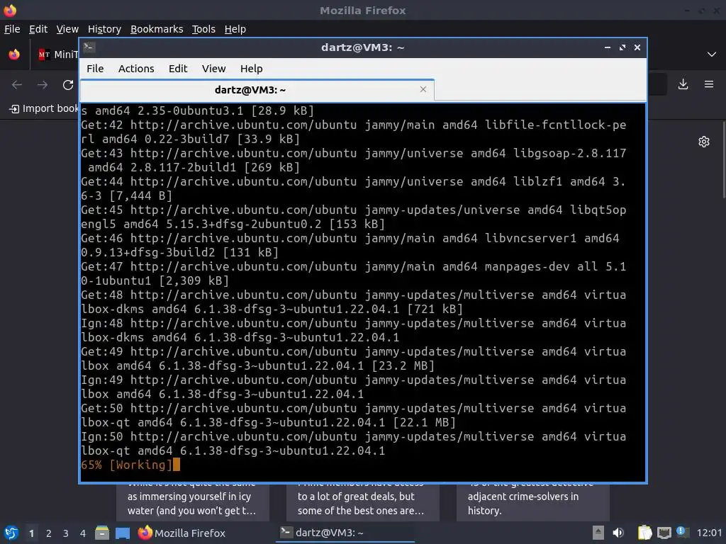Viewport: 726px width, 544px height.
Task: Open Firefox downloads panel
Action: click(683, 84)
